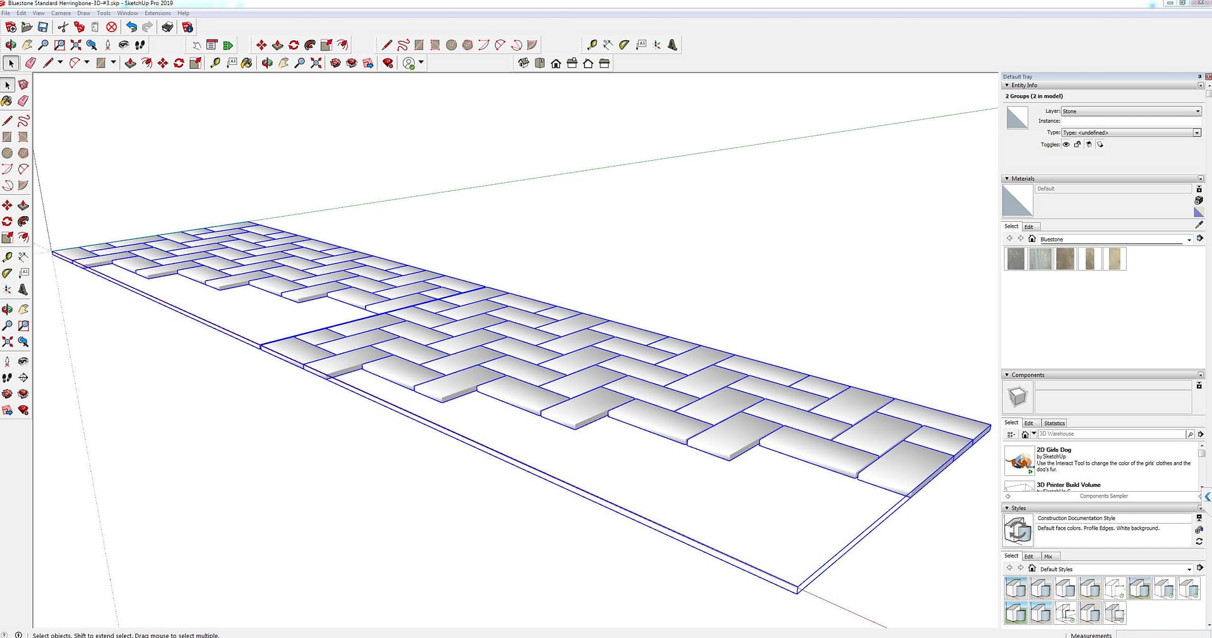The image size is (1212, 638).
Task: Toggle entity visibility eye in Entity Info
Action: click(1066, 144)
